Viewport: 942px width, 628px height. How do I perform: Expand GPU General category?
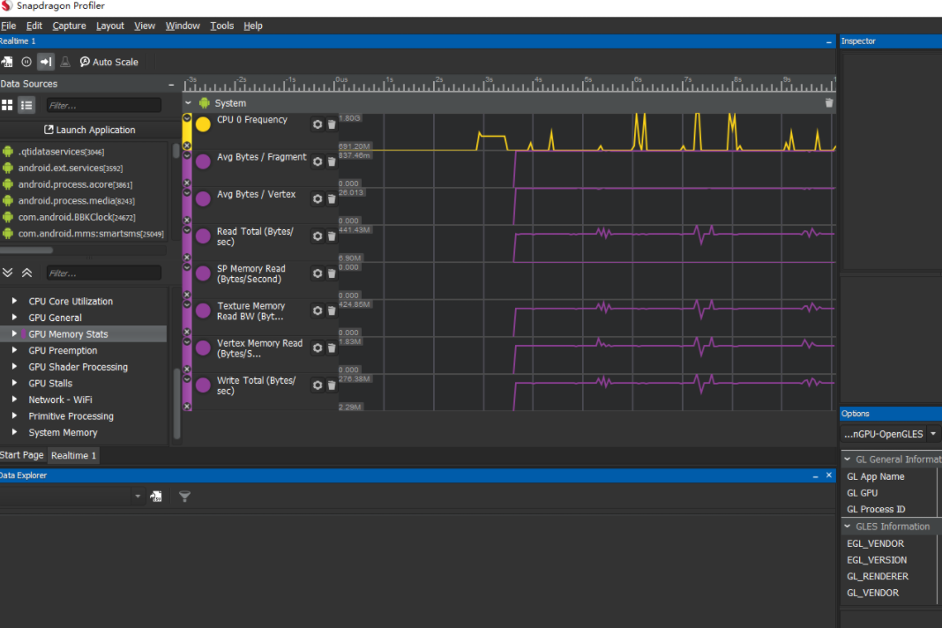(x=14, y=317)
